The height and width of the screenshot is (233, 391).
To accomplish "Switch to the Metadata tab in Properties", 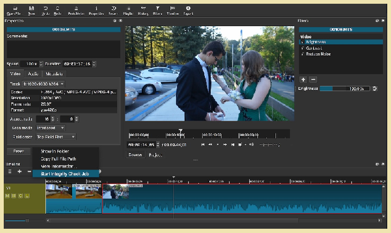I will tap(54, 74).
